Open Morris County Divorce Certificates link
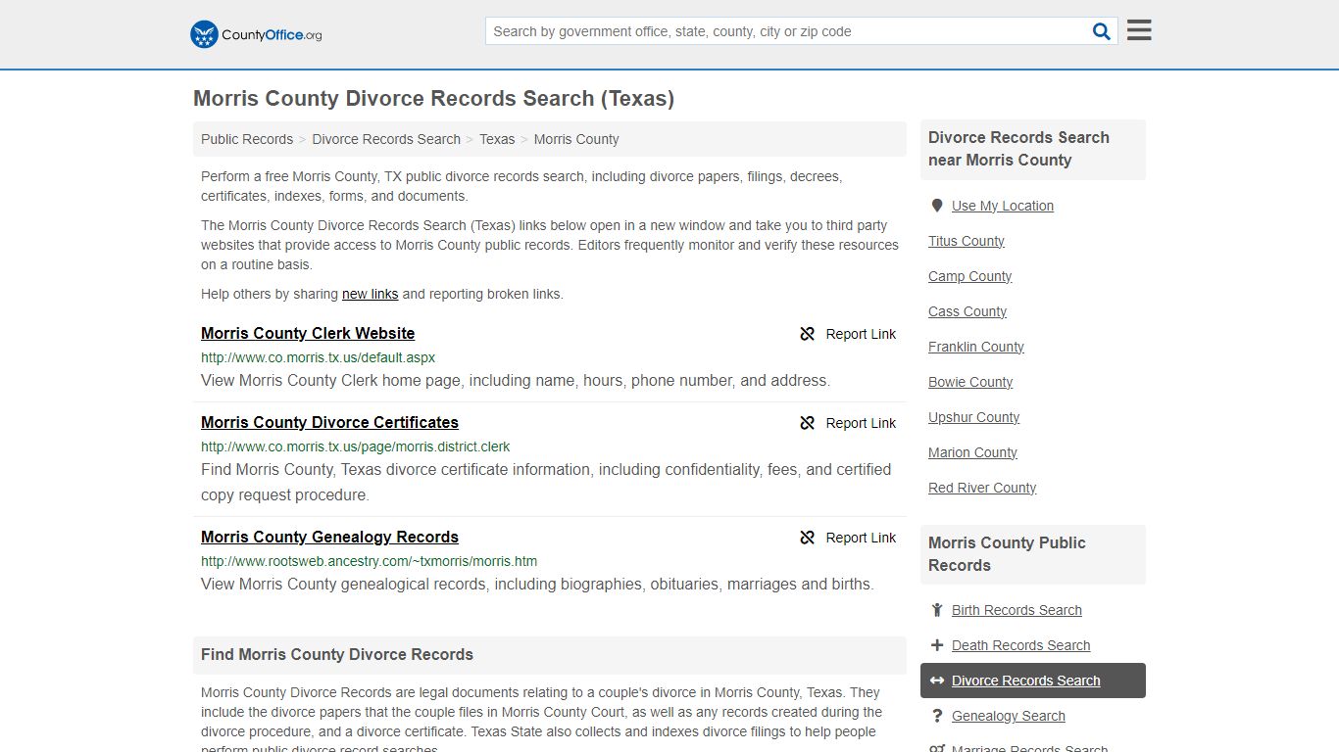Viewport: 1339px width, 752px height. 329,422
